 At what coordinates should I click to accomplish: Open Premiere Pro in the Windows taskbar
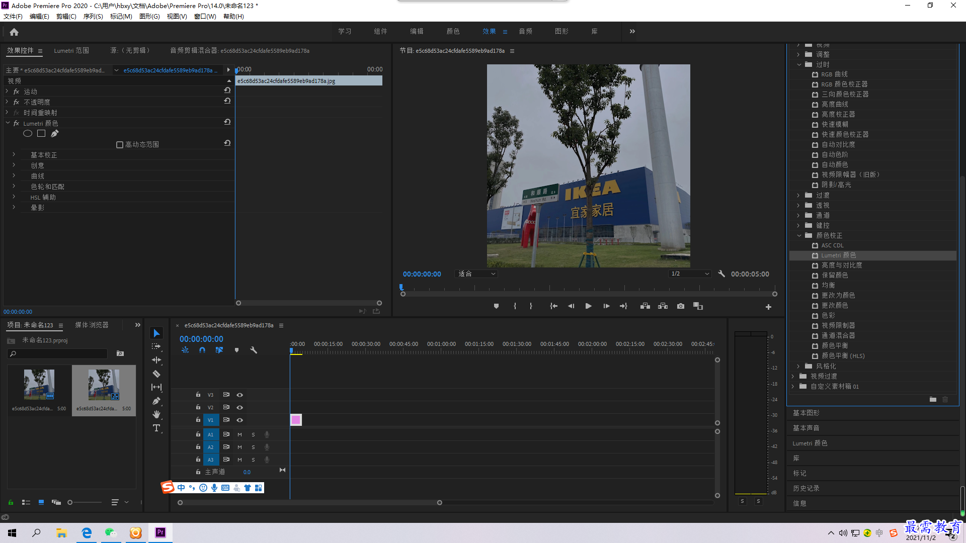pyautogui.click(x=160, y=532)
